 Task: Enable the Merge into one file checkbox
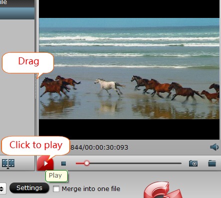(x=56, y=189)
